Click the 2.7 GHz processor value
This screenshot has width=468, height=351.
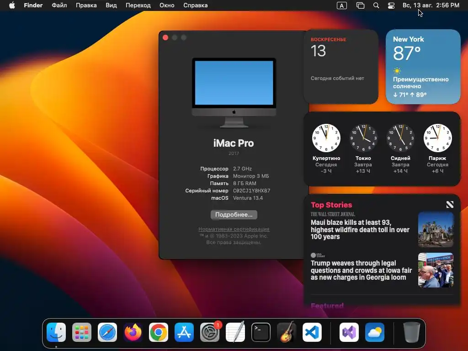coord(242,169)
